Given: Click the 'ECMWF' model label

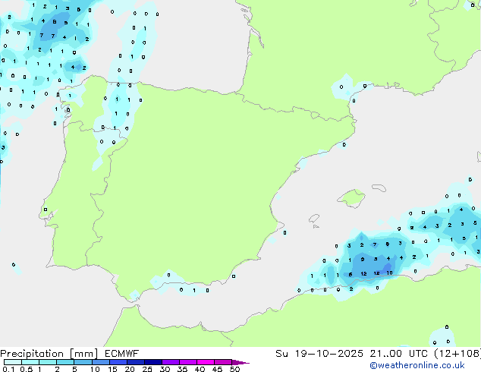Looking at the screenshot, I should point(121,354).
